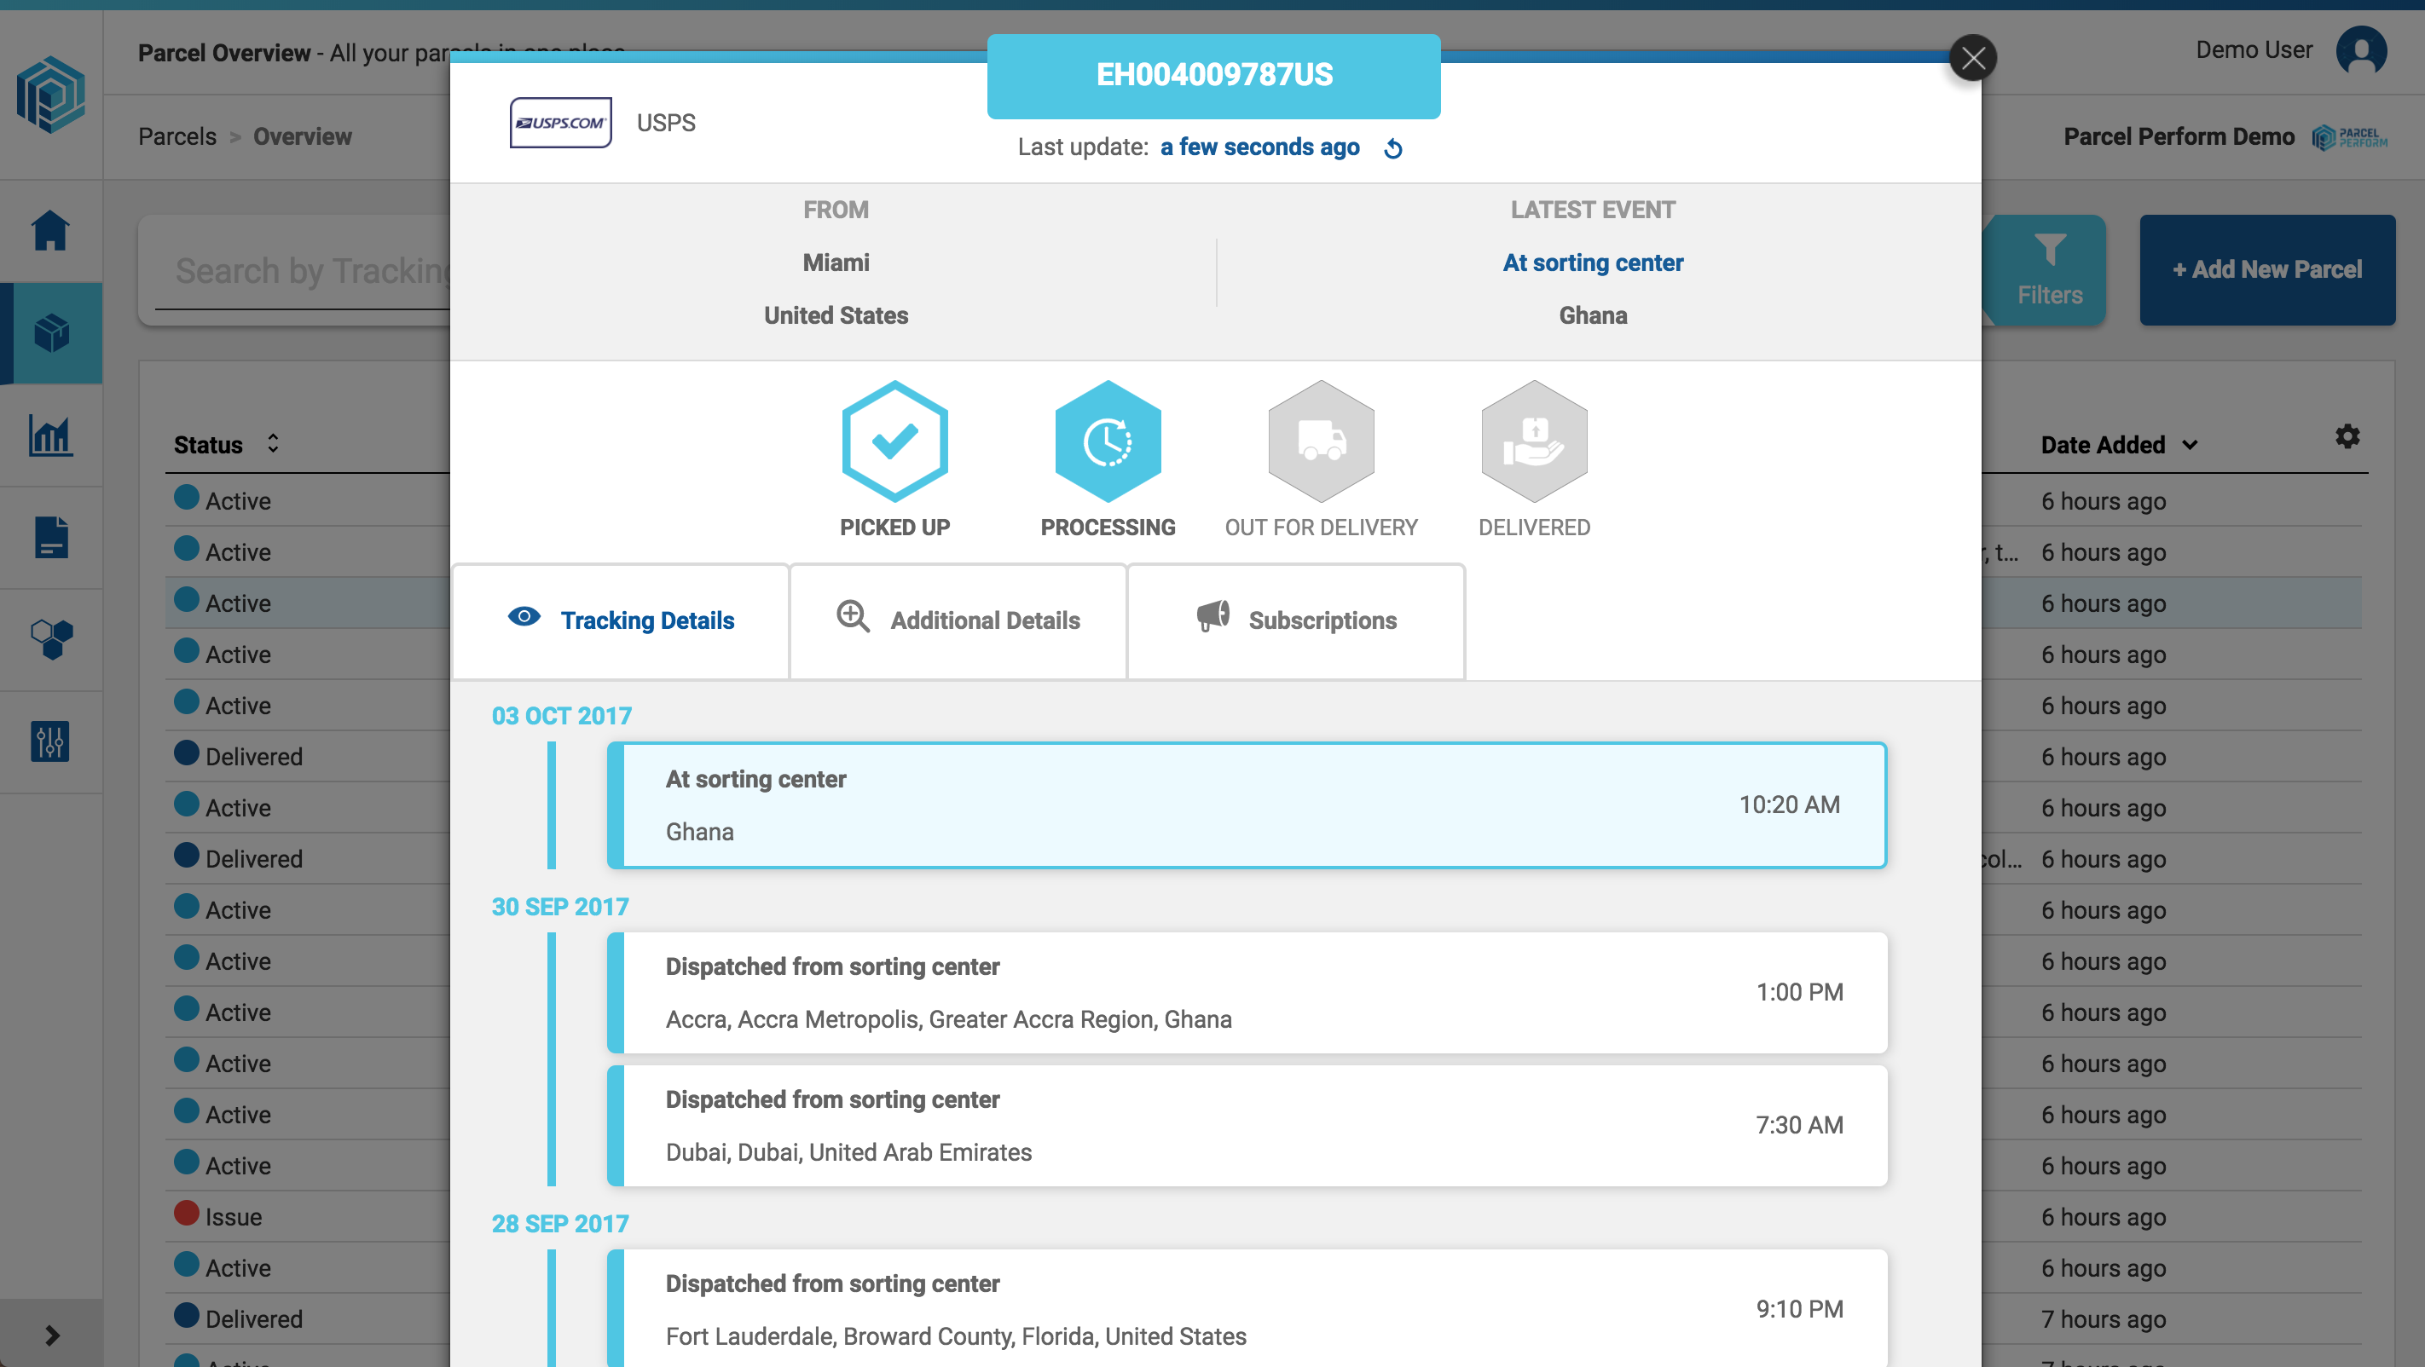Image resolution: width=2425 pixels, height=1367 pixels.
Task: Open the Analytics chart icon in sidebar
Action: (51, 435)
